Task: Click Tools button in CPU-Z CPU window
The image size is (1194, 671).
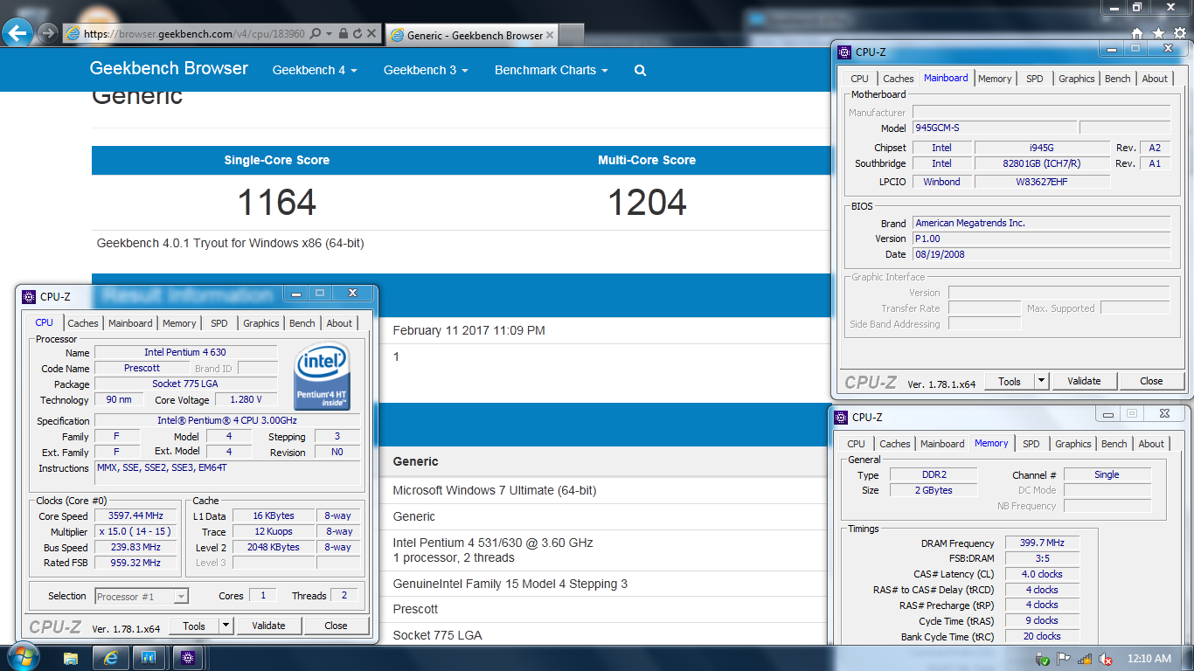Action: click(x=194, y=626)
